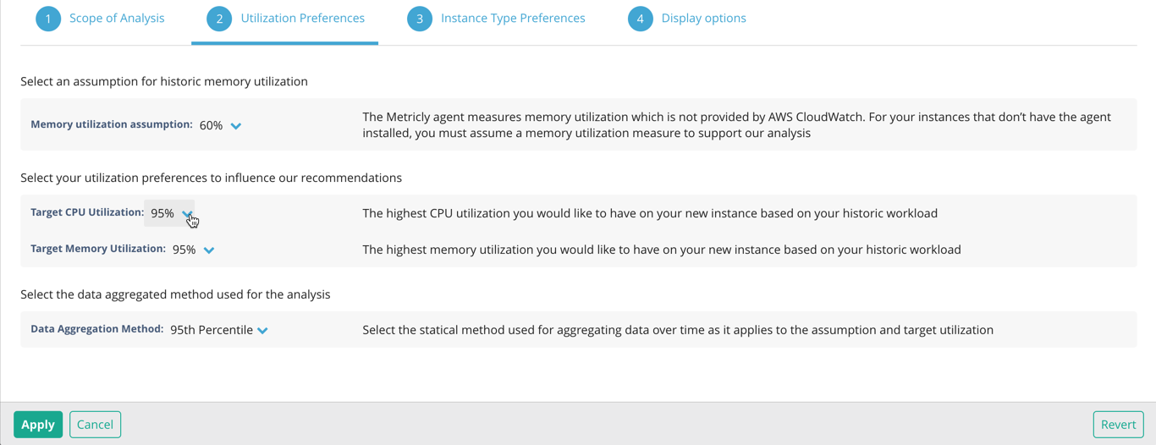
Task: Click the 95th Percentile value
Action: pos(212,330)
